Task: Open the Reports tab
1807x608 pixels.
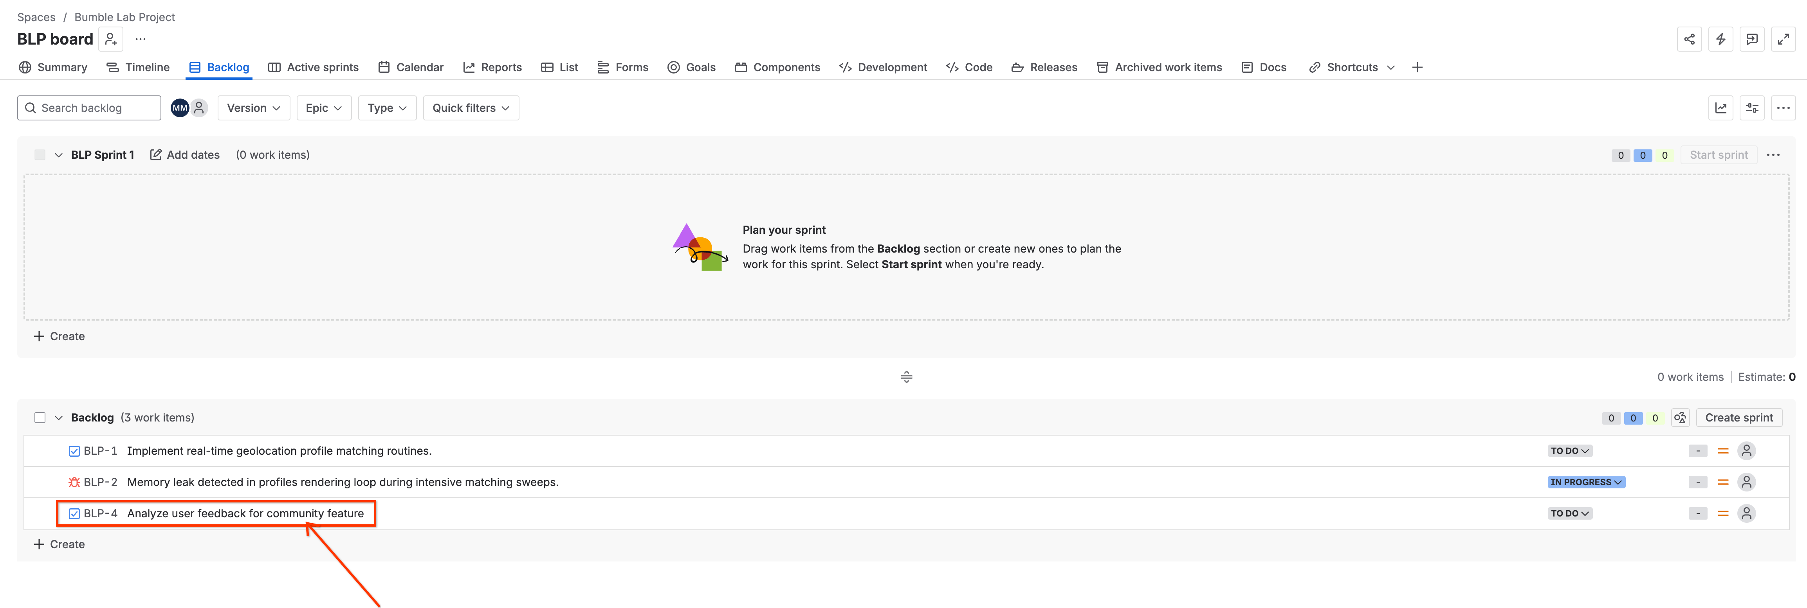Action: tap(492, 67)
